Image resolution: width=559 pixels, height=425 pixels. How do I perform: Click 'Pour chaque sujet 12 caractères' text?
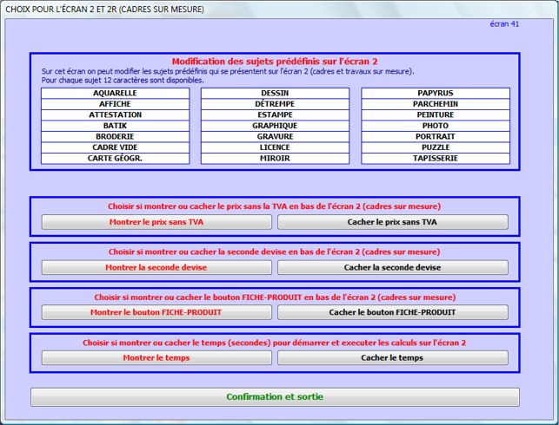tap(123, 81)
